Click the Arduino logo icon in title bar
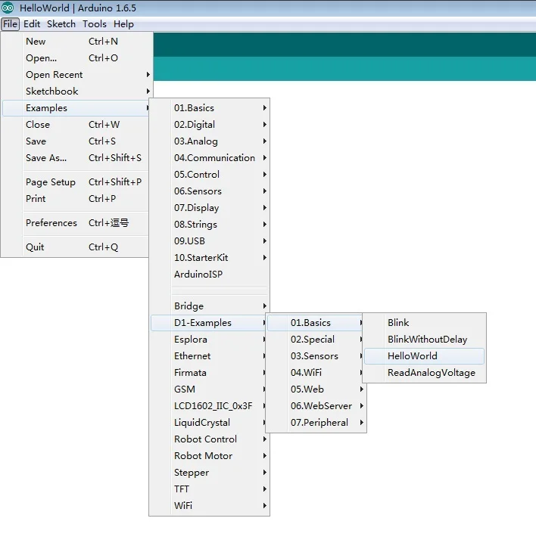The image size is (536, 543). point(8,8)
